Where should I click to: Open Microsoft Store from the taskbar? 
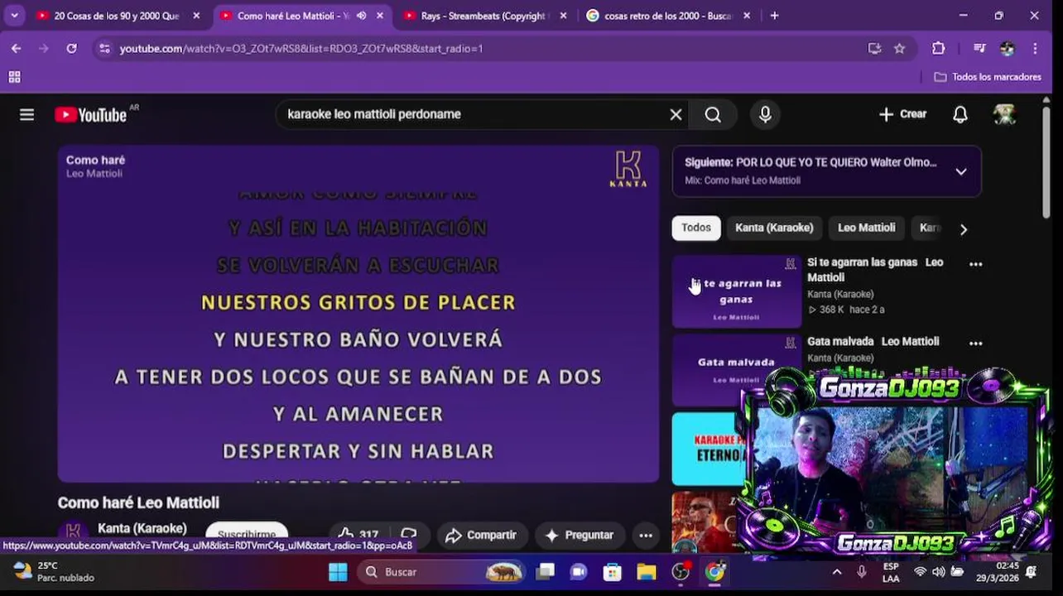tap(613, 572)
